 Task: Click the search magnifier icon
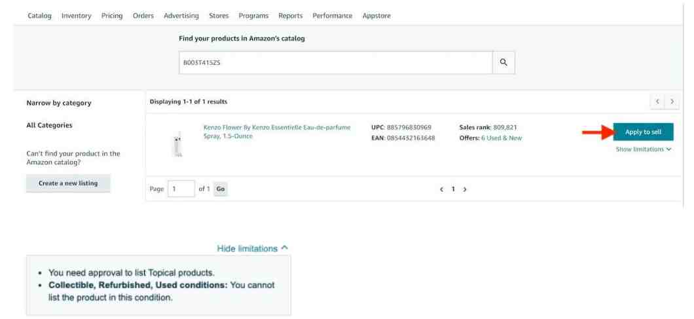tap(503, 62)
